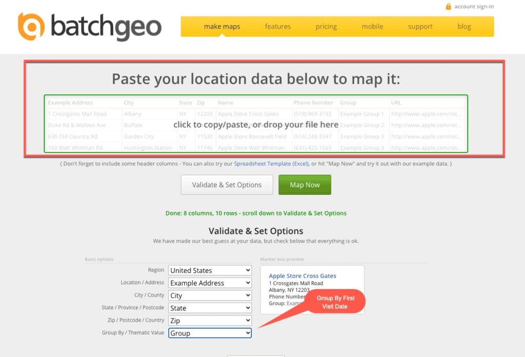
Task: Open the Group By / Thematic Value dropdown
Action: pyautogui.click(x=210, y=333)
